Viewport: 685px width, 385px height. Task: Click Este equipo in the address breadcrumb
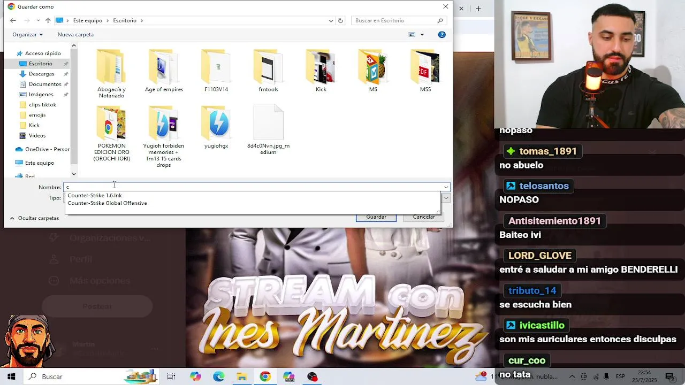[87, 20]
